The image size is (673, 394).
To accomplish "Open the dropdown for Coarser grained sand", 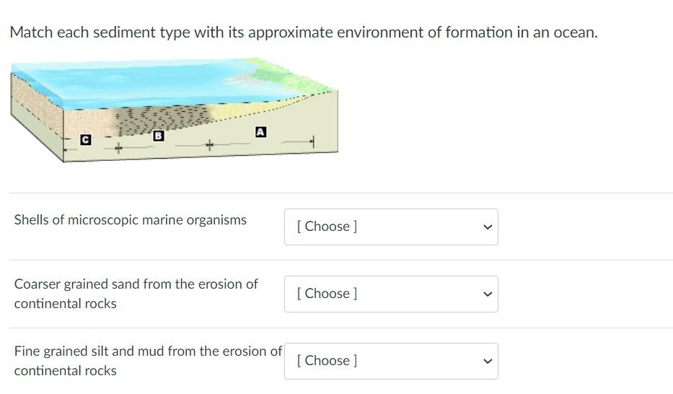I will click(x=390, y=294).
